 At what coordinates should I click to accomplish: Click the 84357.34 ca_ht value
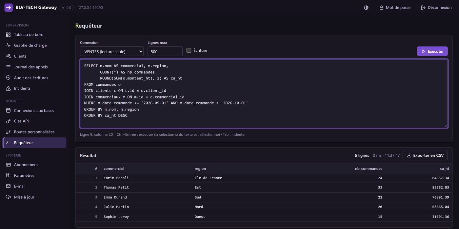441,178
